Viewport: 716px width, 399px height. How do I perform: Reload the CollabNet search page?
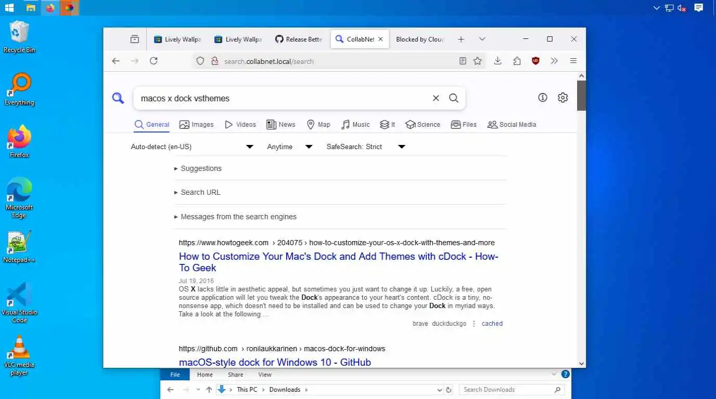[154, 61]
